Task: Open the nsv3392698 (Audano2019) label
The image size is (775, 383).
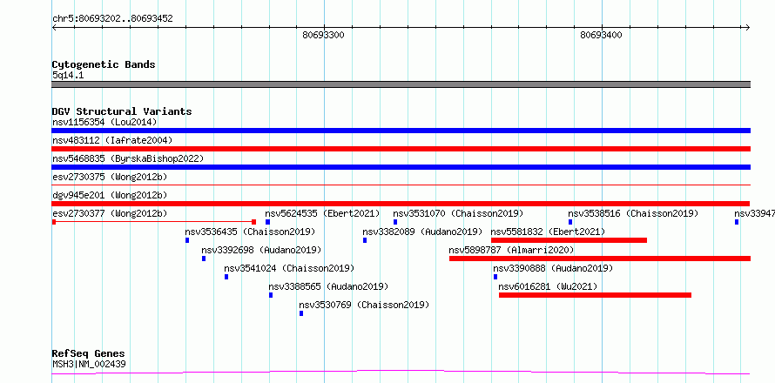Action: pos(261,250)
